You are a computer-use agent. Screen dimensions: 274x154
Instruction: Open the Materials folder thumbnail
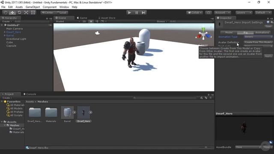coord(51,112)
